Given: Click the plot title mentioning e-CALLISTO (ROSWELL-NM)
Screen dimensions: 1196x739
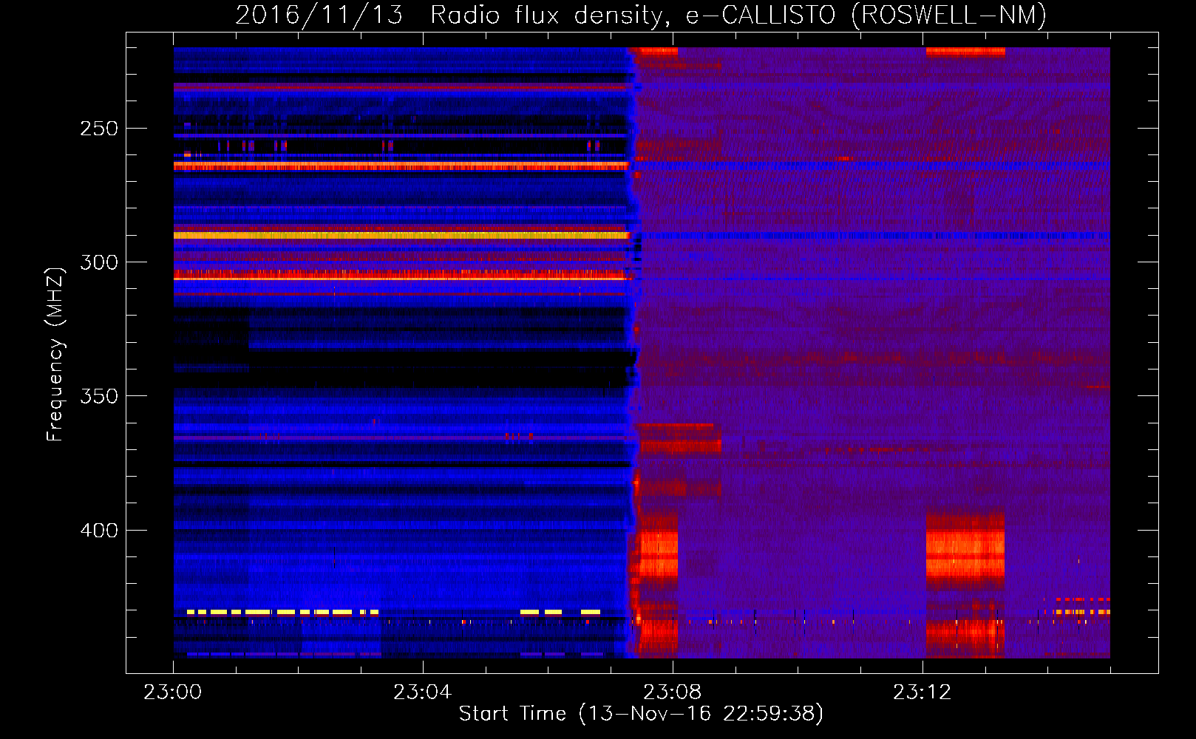Looking at the screenshot, I should click(x=641, y=15).
